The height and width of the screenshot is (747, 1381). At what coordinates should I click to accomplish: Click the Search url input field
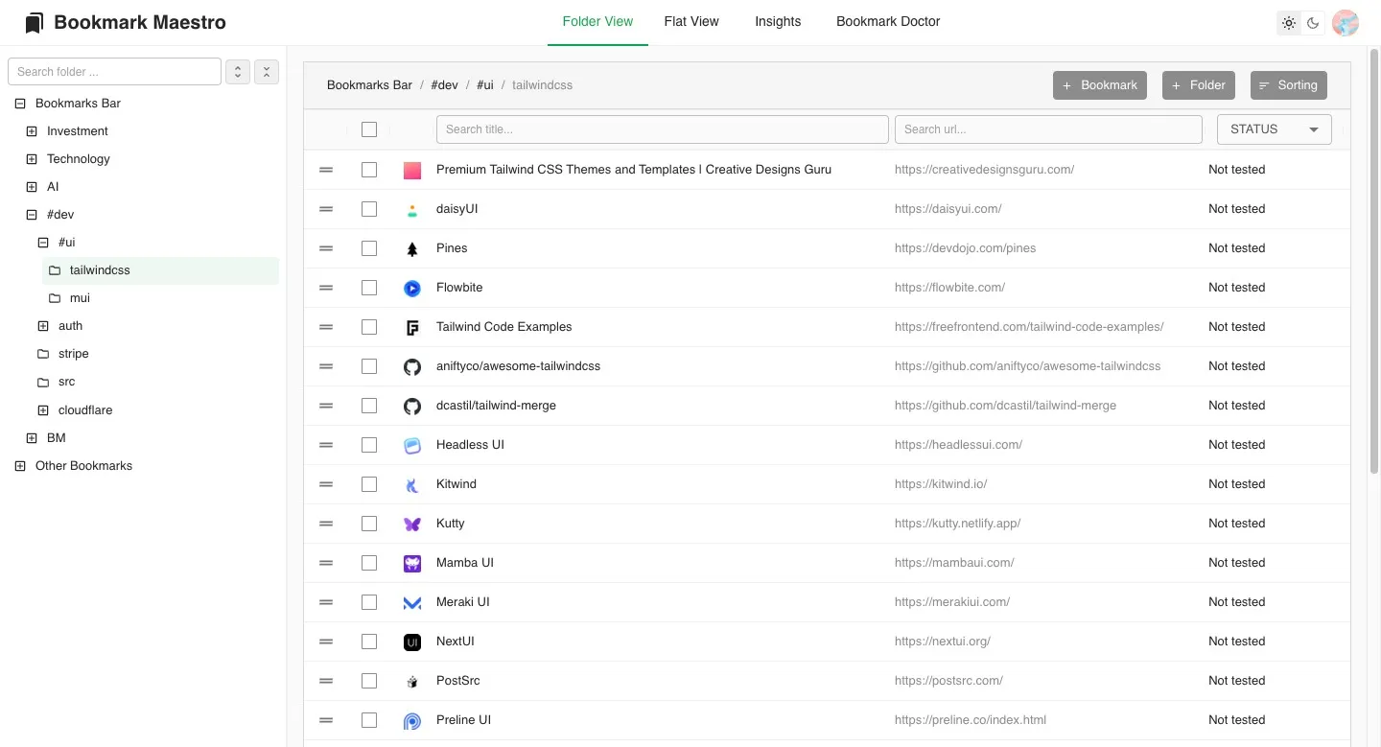[1048, 129]
